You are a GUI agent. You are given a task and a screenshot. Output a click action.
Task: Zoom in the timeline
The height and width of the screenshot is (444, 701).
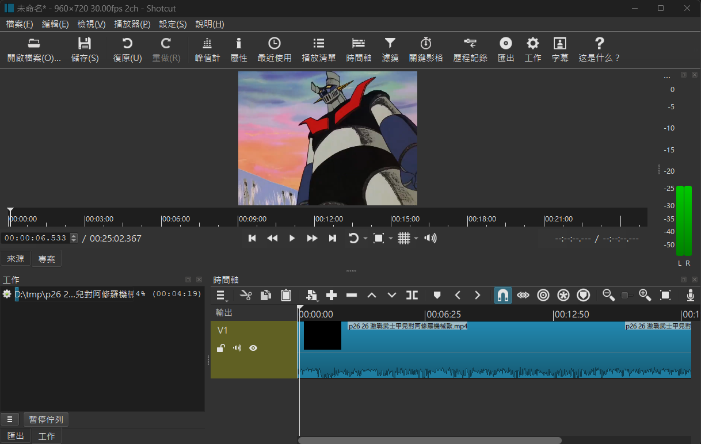point(645,295)
